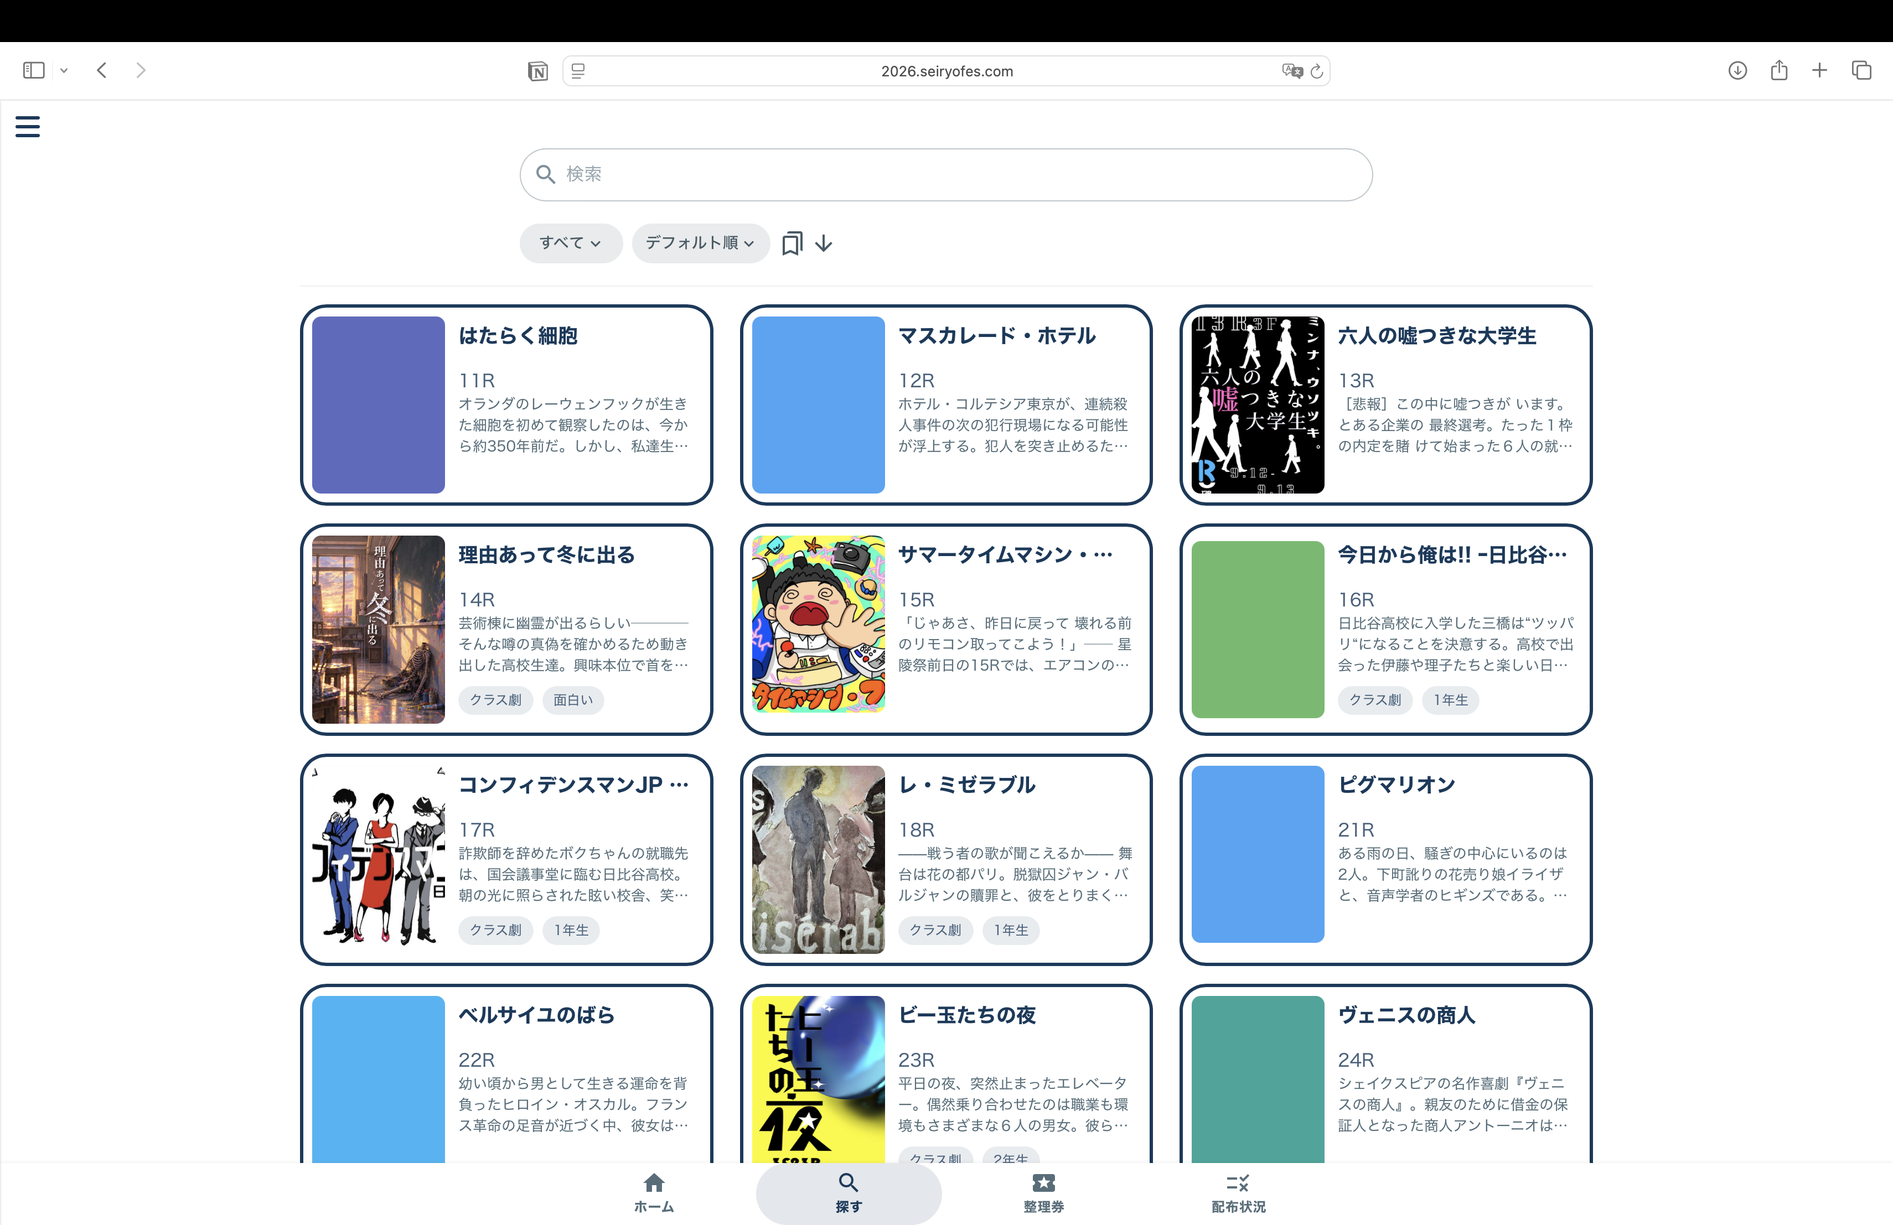Open the Share menu
The image size is (1893, 1225).
(x=1780, y=70)
